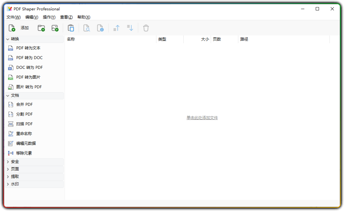Viewport: 344px width, 211px height.
Task: Expand the 页面 section
Action: (x=8, y=169)
